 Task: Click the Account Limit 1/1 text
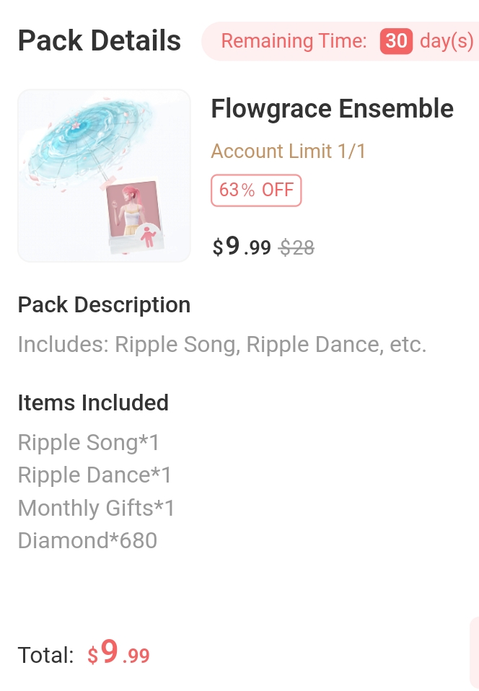tap(289, 151)
